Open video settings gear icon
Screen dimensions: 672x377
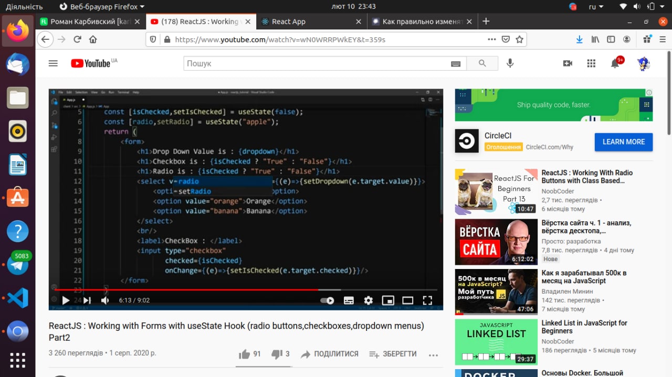pos(368,300)
